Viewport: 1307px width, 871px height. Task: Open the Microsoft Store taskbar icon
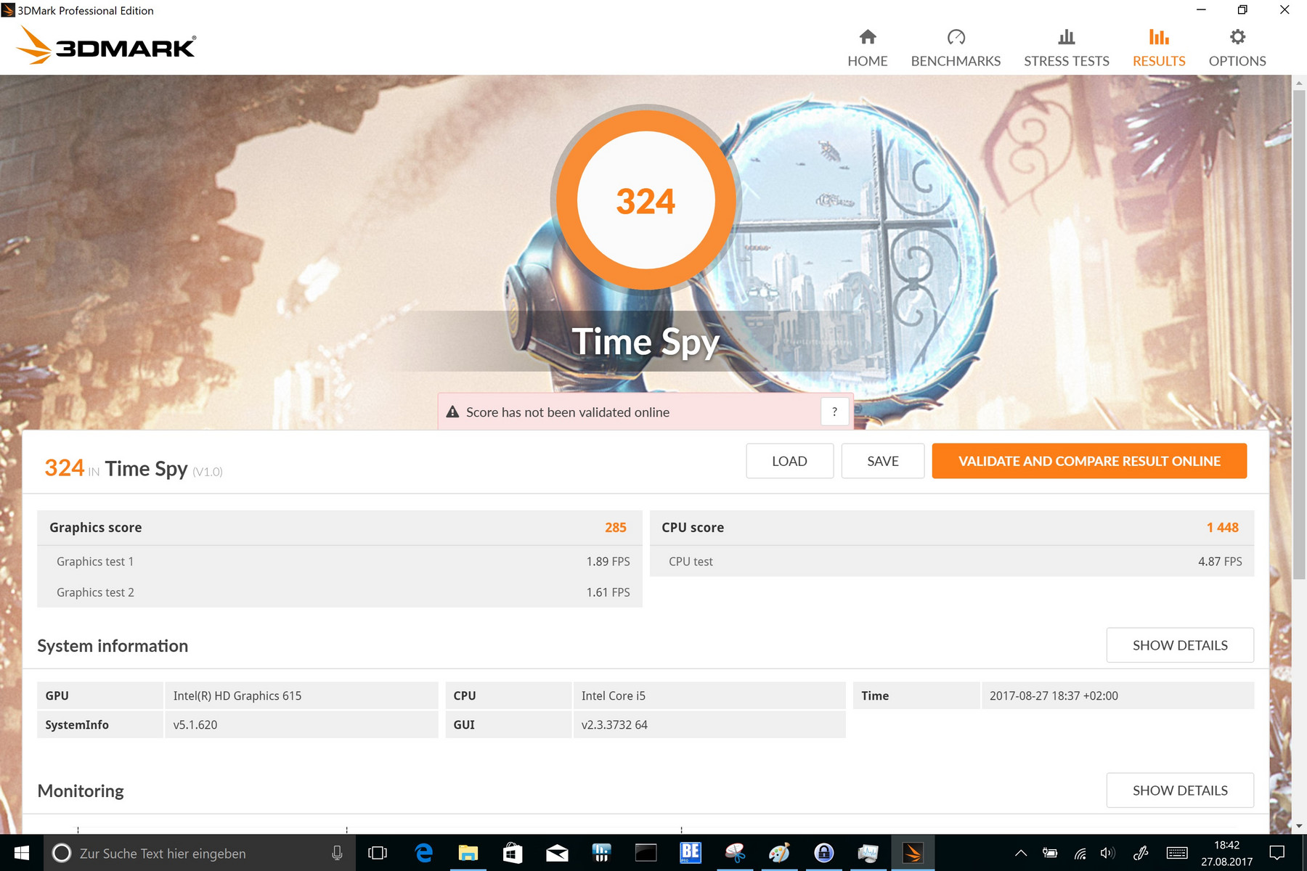(513, 853)
